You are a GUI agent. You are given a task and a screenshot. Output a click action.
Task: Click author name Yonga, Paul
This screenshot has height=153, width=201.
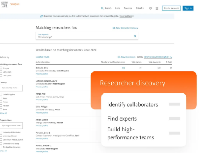41,94
